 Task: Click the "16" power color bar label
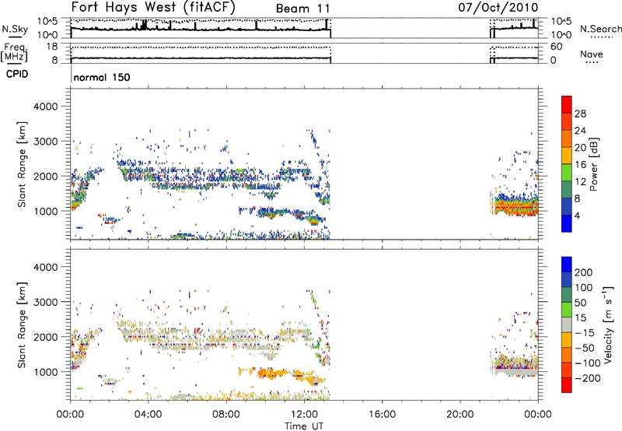pyautogui.click(x=580, y=165)
